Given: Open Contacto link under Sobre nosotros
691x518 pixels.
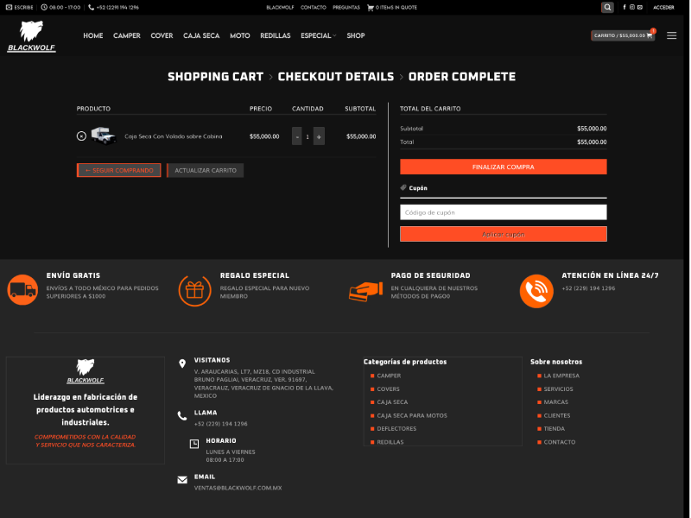Looking at the screenshot, I should 559,442.
